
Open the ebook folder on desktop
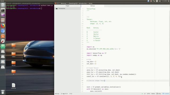[14, 63]
